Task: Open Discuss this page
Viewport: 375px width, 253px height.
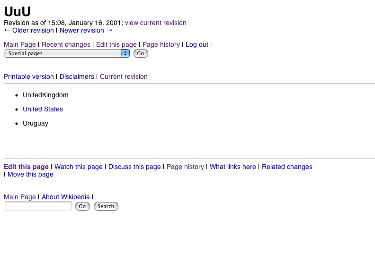Action: coord(134,167)
